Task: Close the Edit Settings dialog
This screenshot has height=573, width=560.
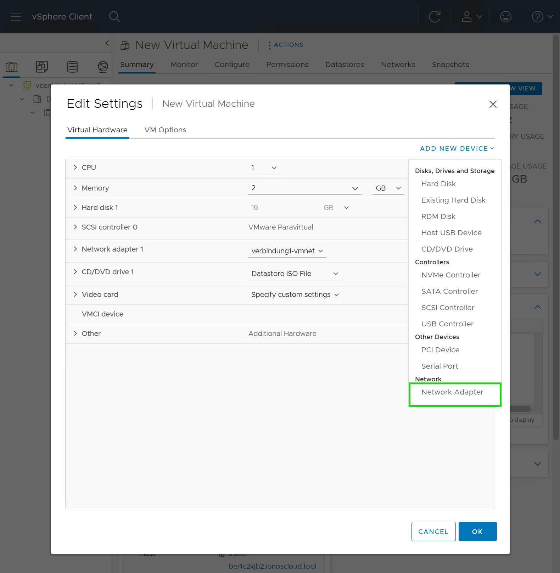Action: [493, 104]
